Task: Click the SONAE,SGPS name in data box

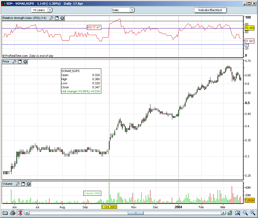Action: coord(70,71)
